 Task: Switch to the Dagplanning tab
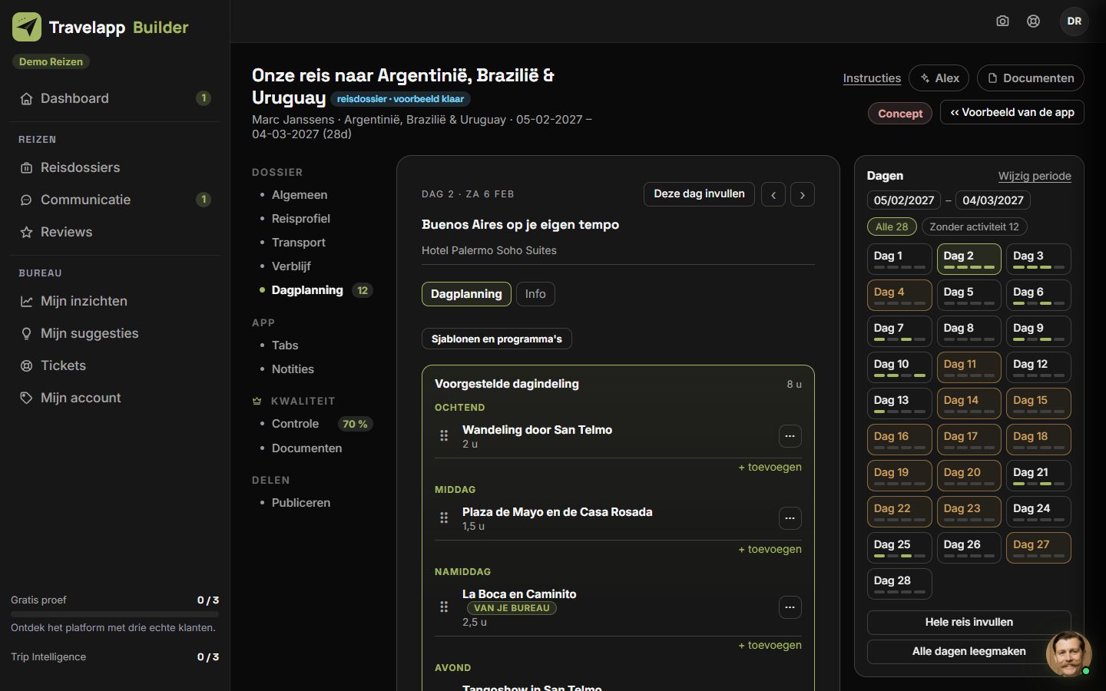coord(466,294)
